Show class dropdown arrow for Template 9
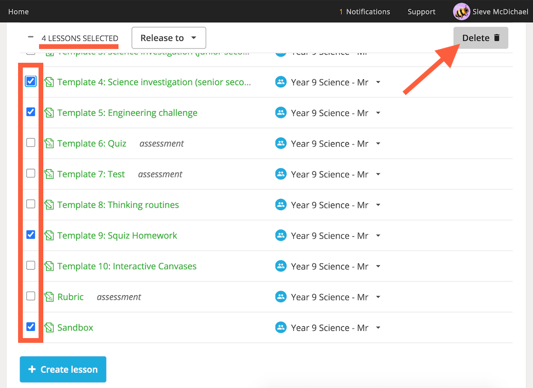533x388 pixels. click(378, 236)
